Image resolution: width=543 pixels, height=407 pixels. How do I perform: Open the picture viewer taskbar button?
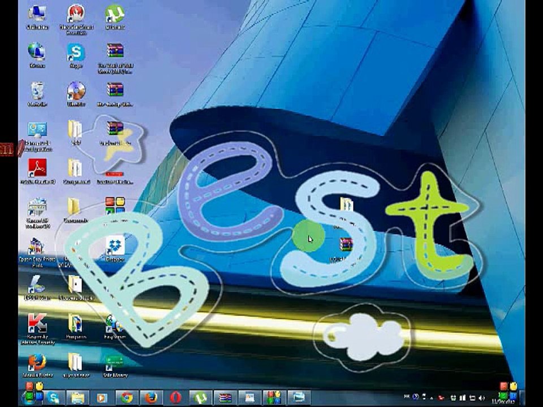249,398
